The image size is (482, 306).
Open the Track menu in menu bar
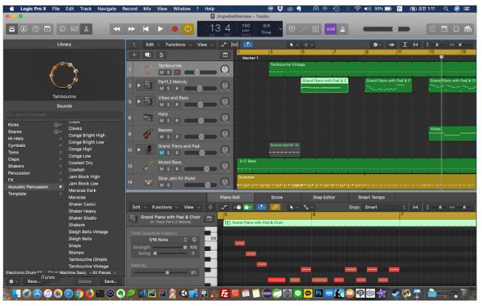pos(86,9)
